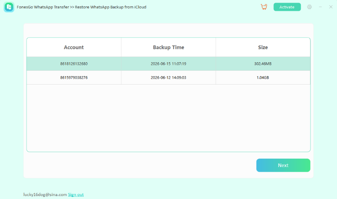Viewport: 337px width, 199px height.
Task: Click the 1.04GB size cell
Action: tap(262, 77)
